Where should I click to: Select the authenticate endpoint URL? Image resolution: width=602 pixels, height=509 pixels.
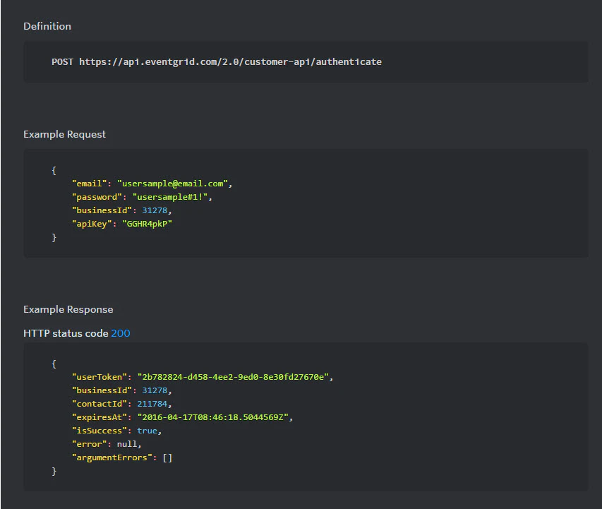[x=230, y=62]
